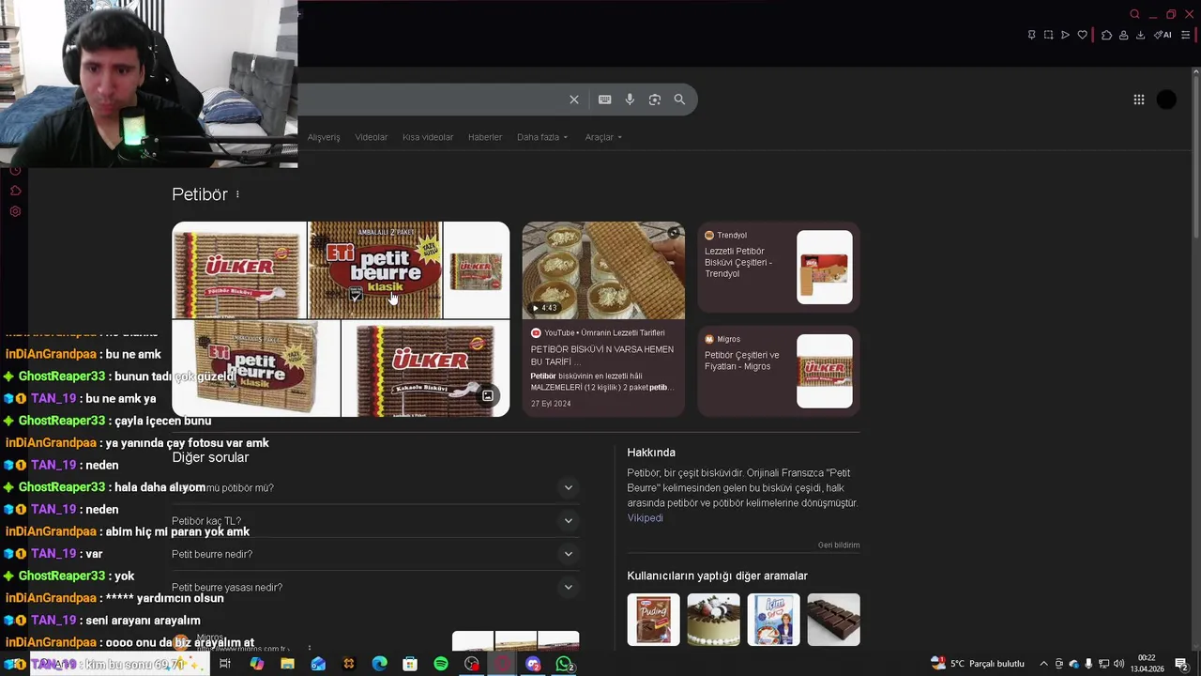
Task: Open File Explorer from the taskbar
Action: (x=287, y=664)
